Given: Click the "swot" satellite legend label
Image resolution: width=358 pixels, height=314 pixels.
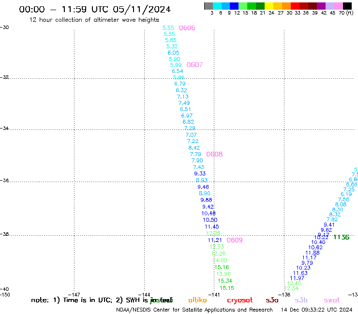Looking at the screenshot, I should [332, 300].
